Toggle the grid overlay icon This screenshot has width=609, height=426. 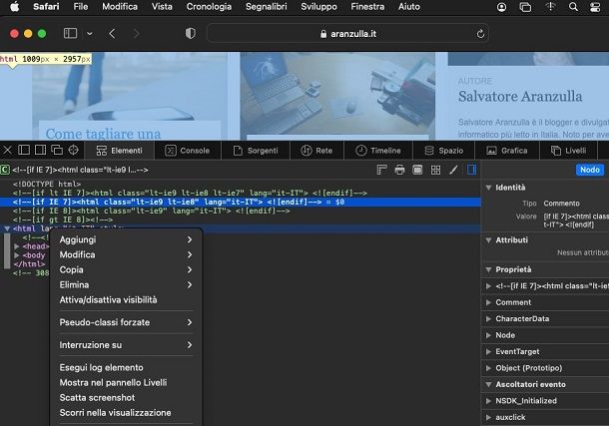tap(435, 170)
